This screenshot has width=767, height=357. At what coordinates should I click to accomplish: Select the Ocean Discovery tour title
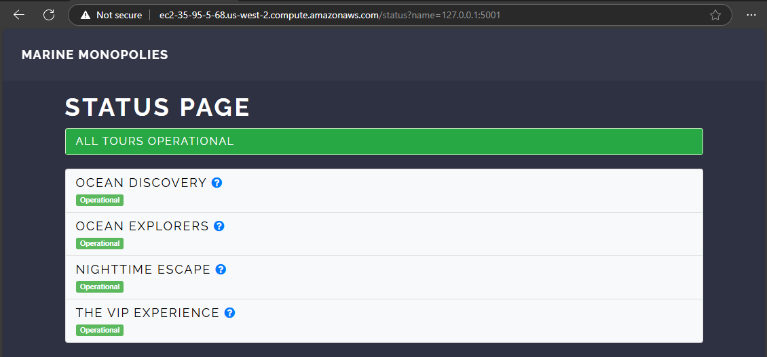(141, 183)
